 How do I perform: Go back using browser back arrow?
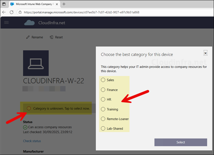4,12
